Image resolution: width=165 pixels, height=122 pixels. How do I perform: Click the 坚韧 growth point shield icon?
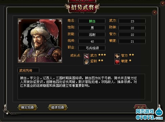86,62
